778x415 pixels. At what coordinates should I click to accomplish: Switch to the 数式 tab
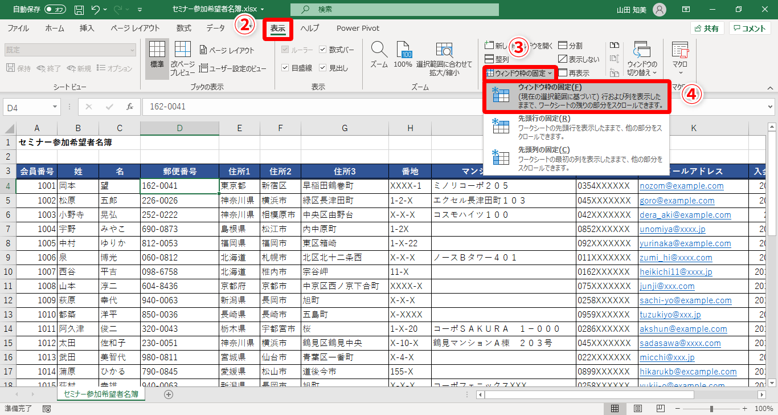(183, 28)
